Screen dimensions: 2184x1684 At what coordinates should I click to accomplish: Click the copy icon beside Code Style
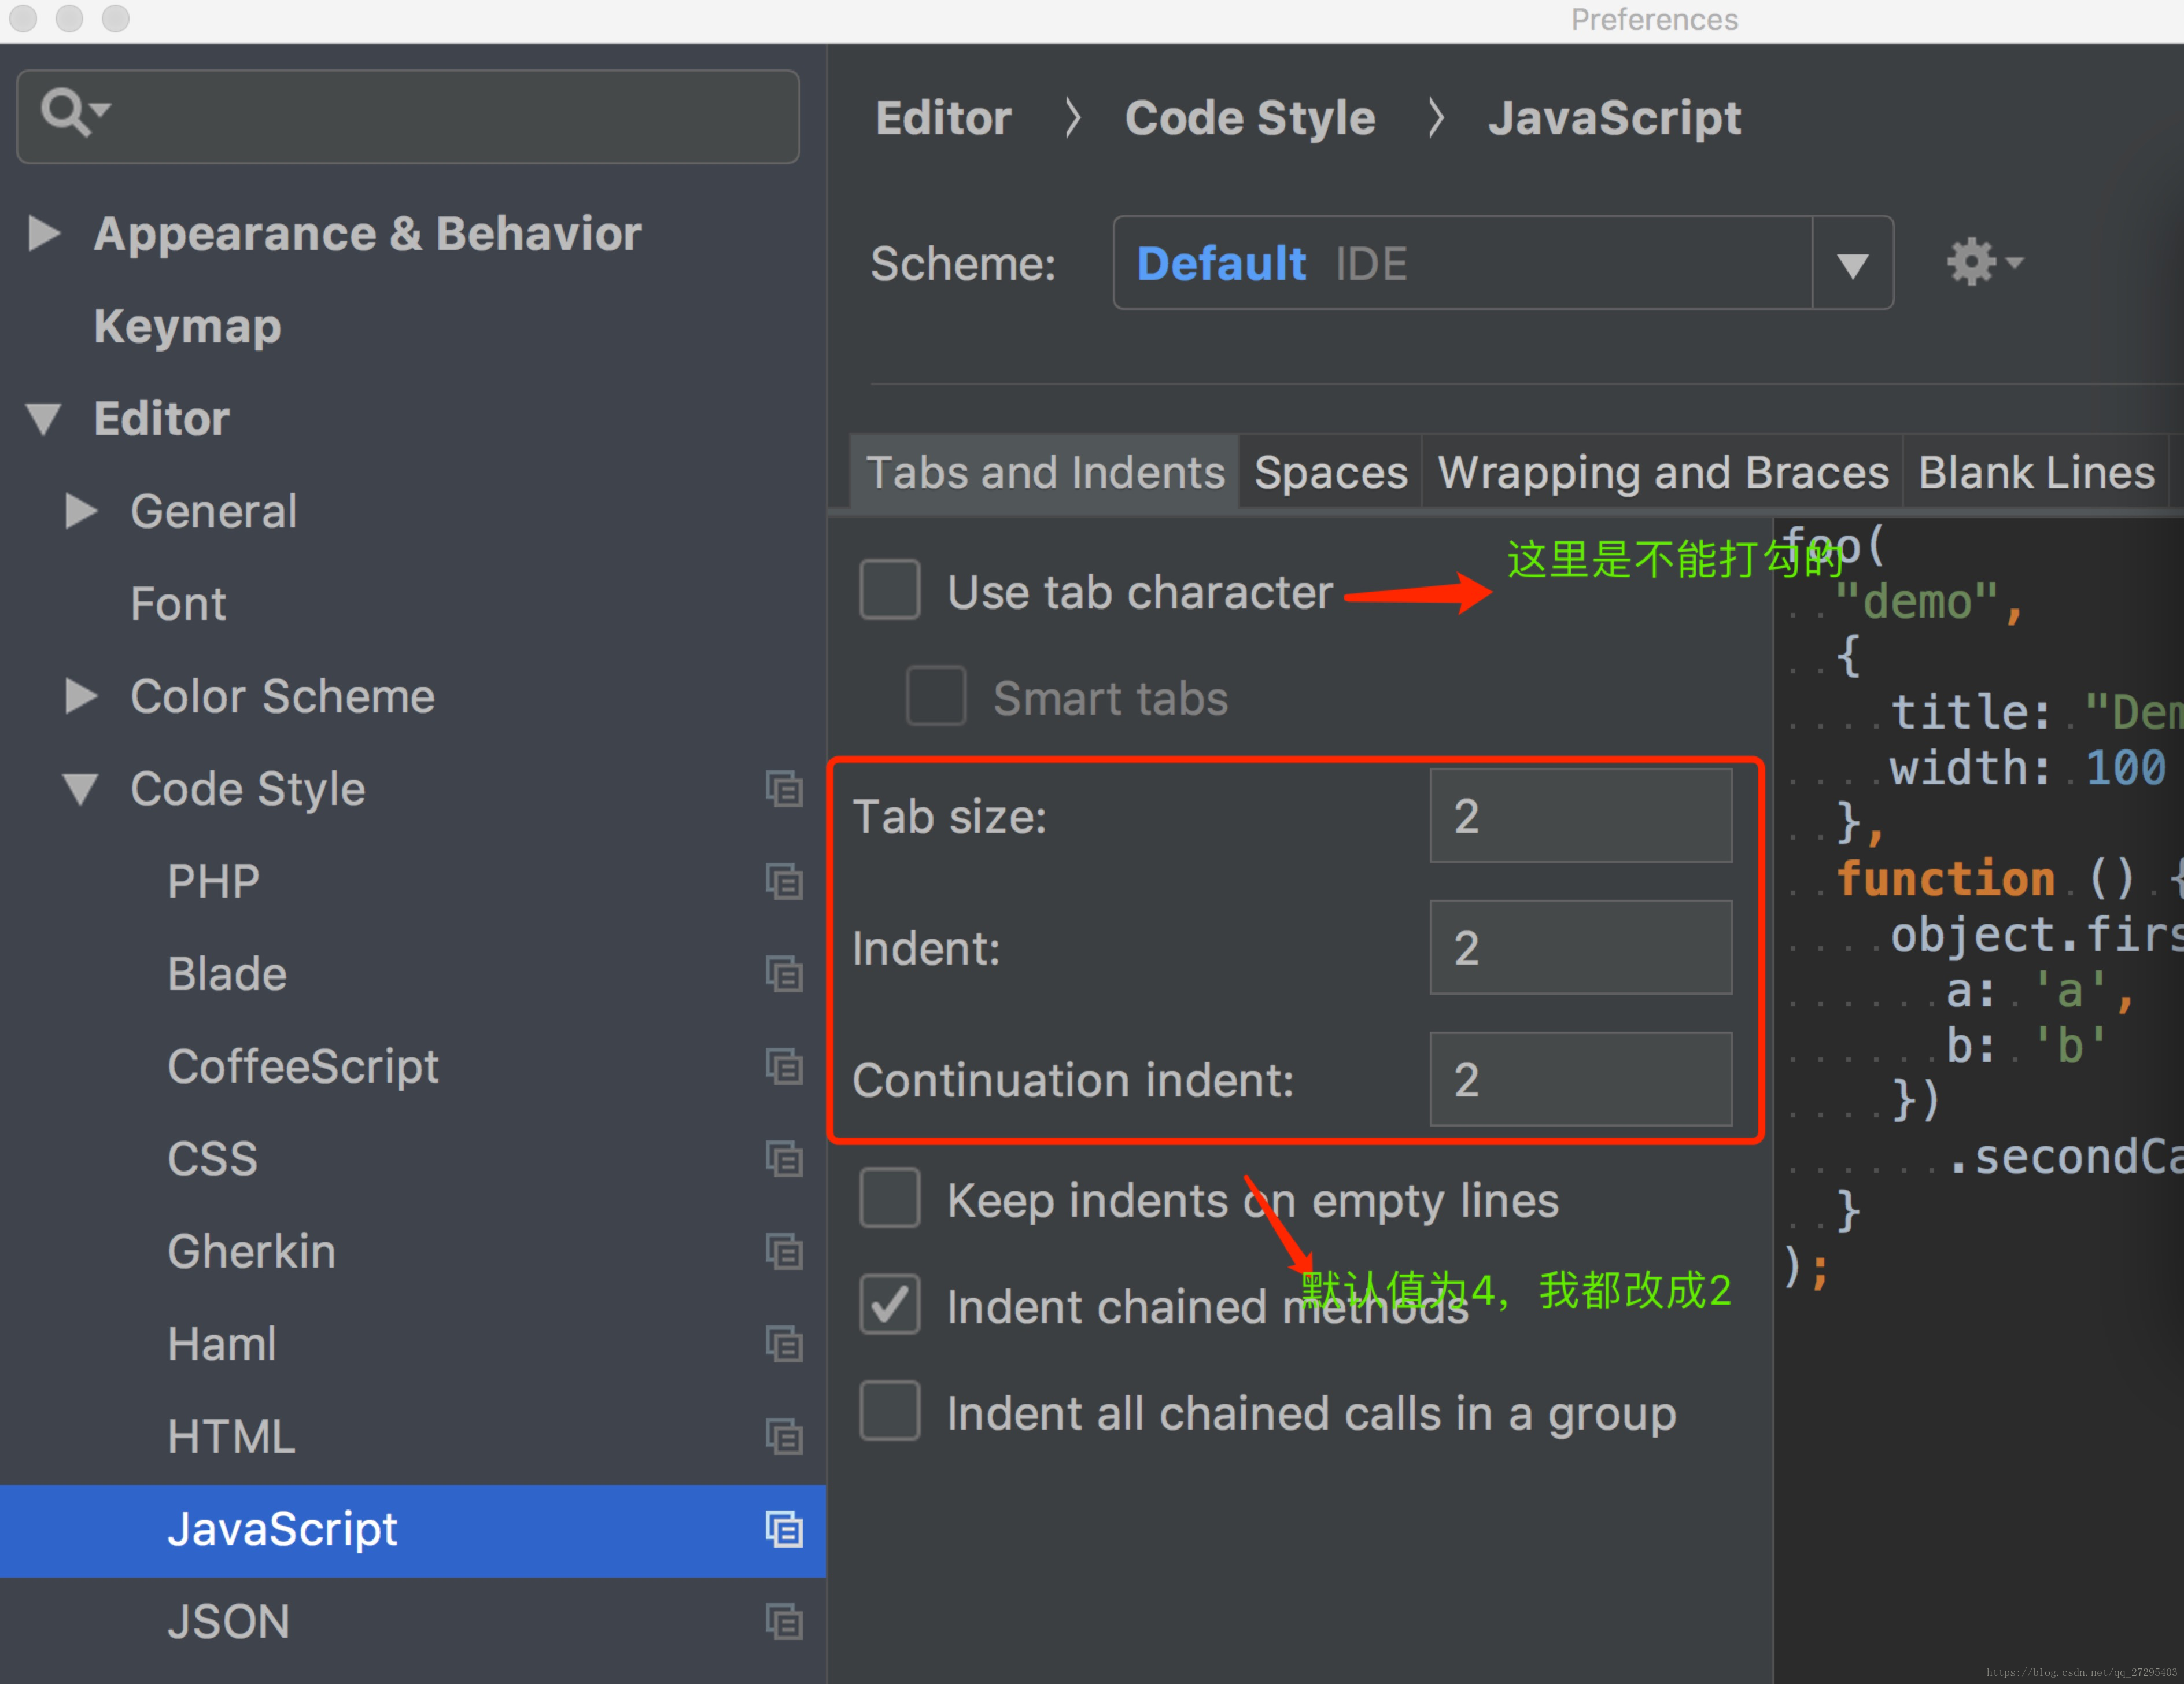pos(784,789)
